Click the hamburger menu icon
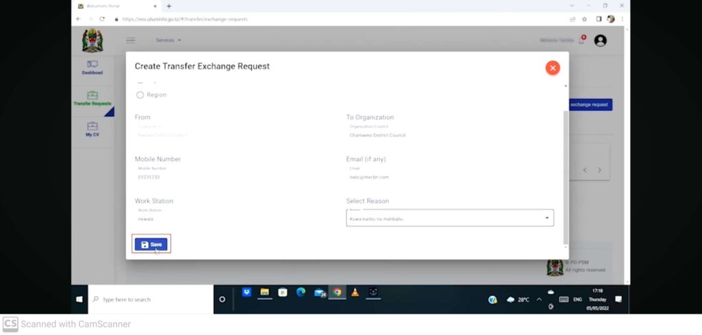Viewport: 702px width, 335px height. [130, 40]
